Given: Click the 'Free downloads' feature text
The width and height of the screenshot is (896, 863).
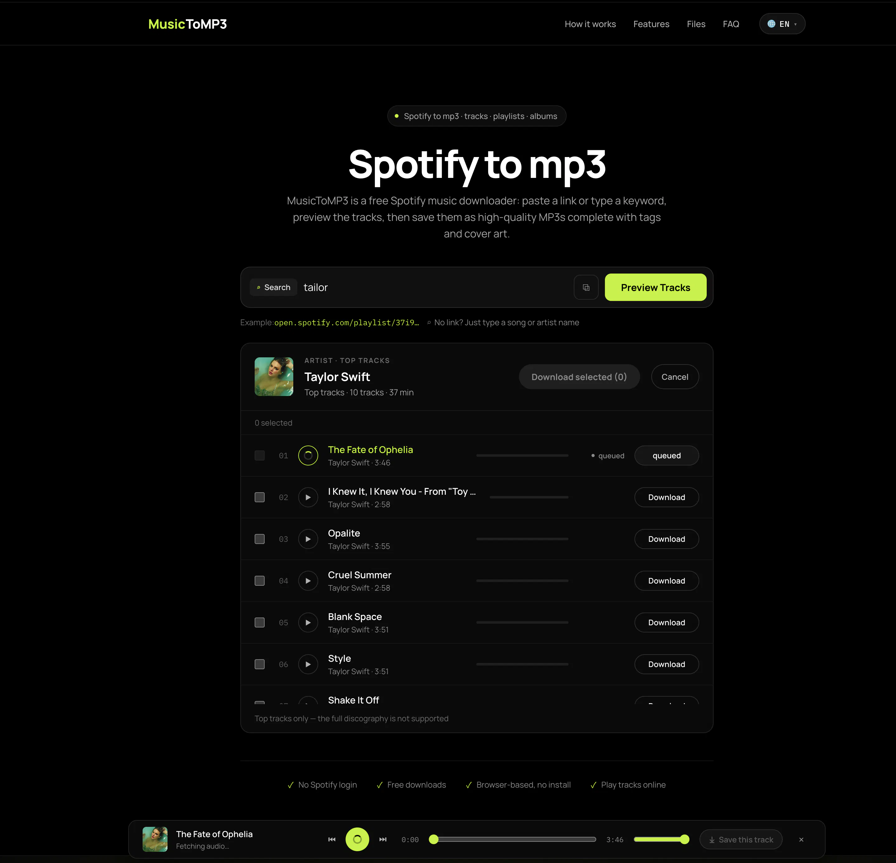Looking at the screenshot, I should pos(417,785).
